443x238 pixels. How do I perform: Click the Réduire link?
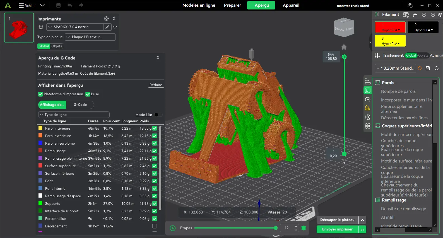pyautogui.click(x=156, y=85)
